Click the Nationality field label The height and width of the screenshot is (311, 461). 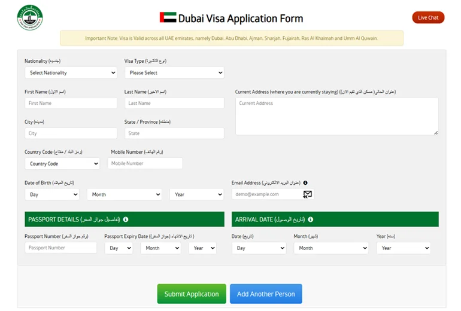pyautogui.click(x=43, y=61)
